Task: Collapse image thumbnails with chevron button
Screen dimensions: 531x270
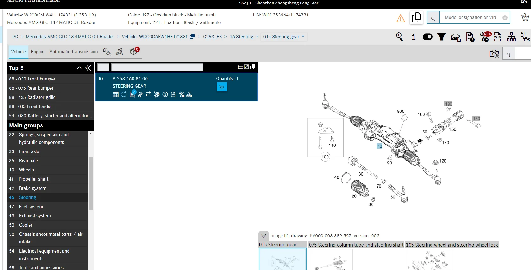Action: 263,236
